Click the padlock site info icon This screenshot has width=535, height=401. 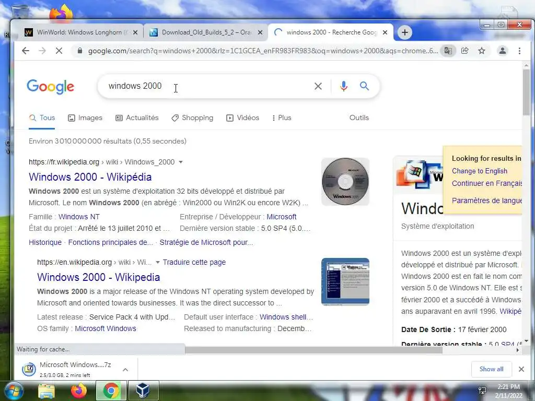coord(80,51)
